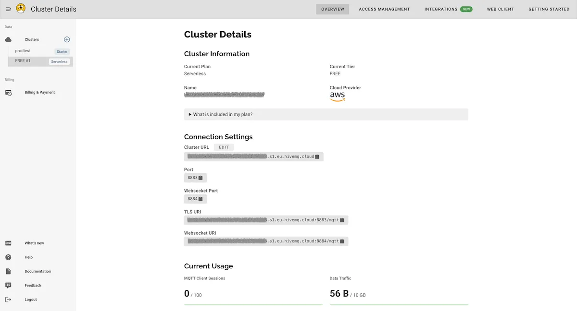Collapse the sidebar with the menu icon
The image size is (577, 311).
8,9
